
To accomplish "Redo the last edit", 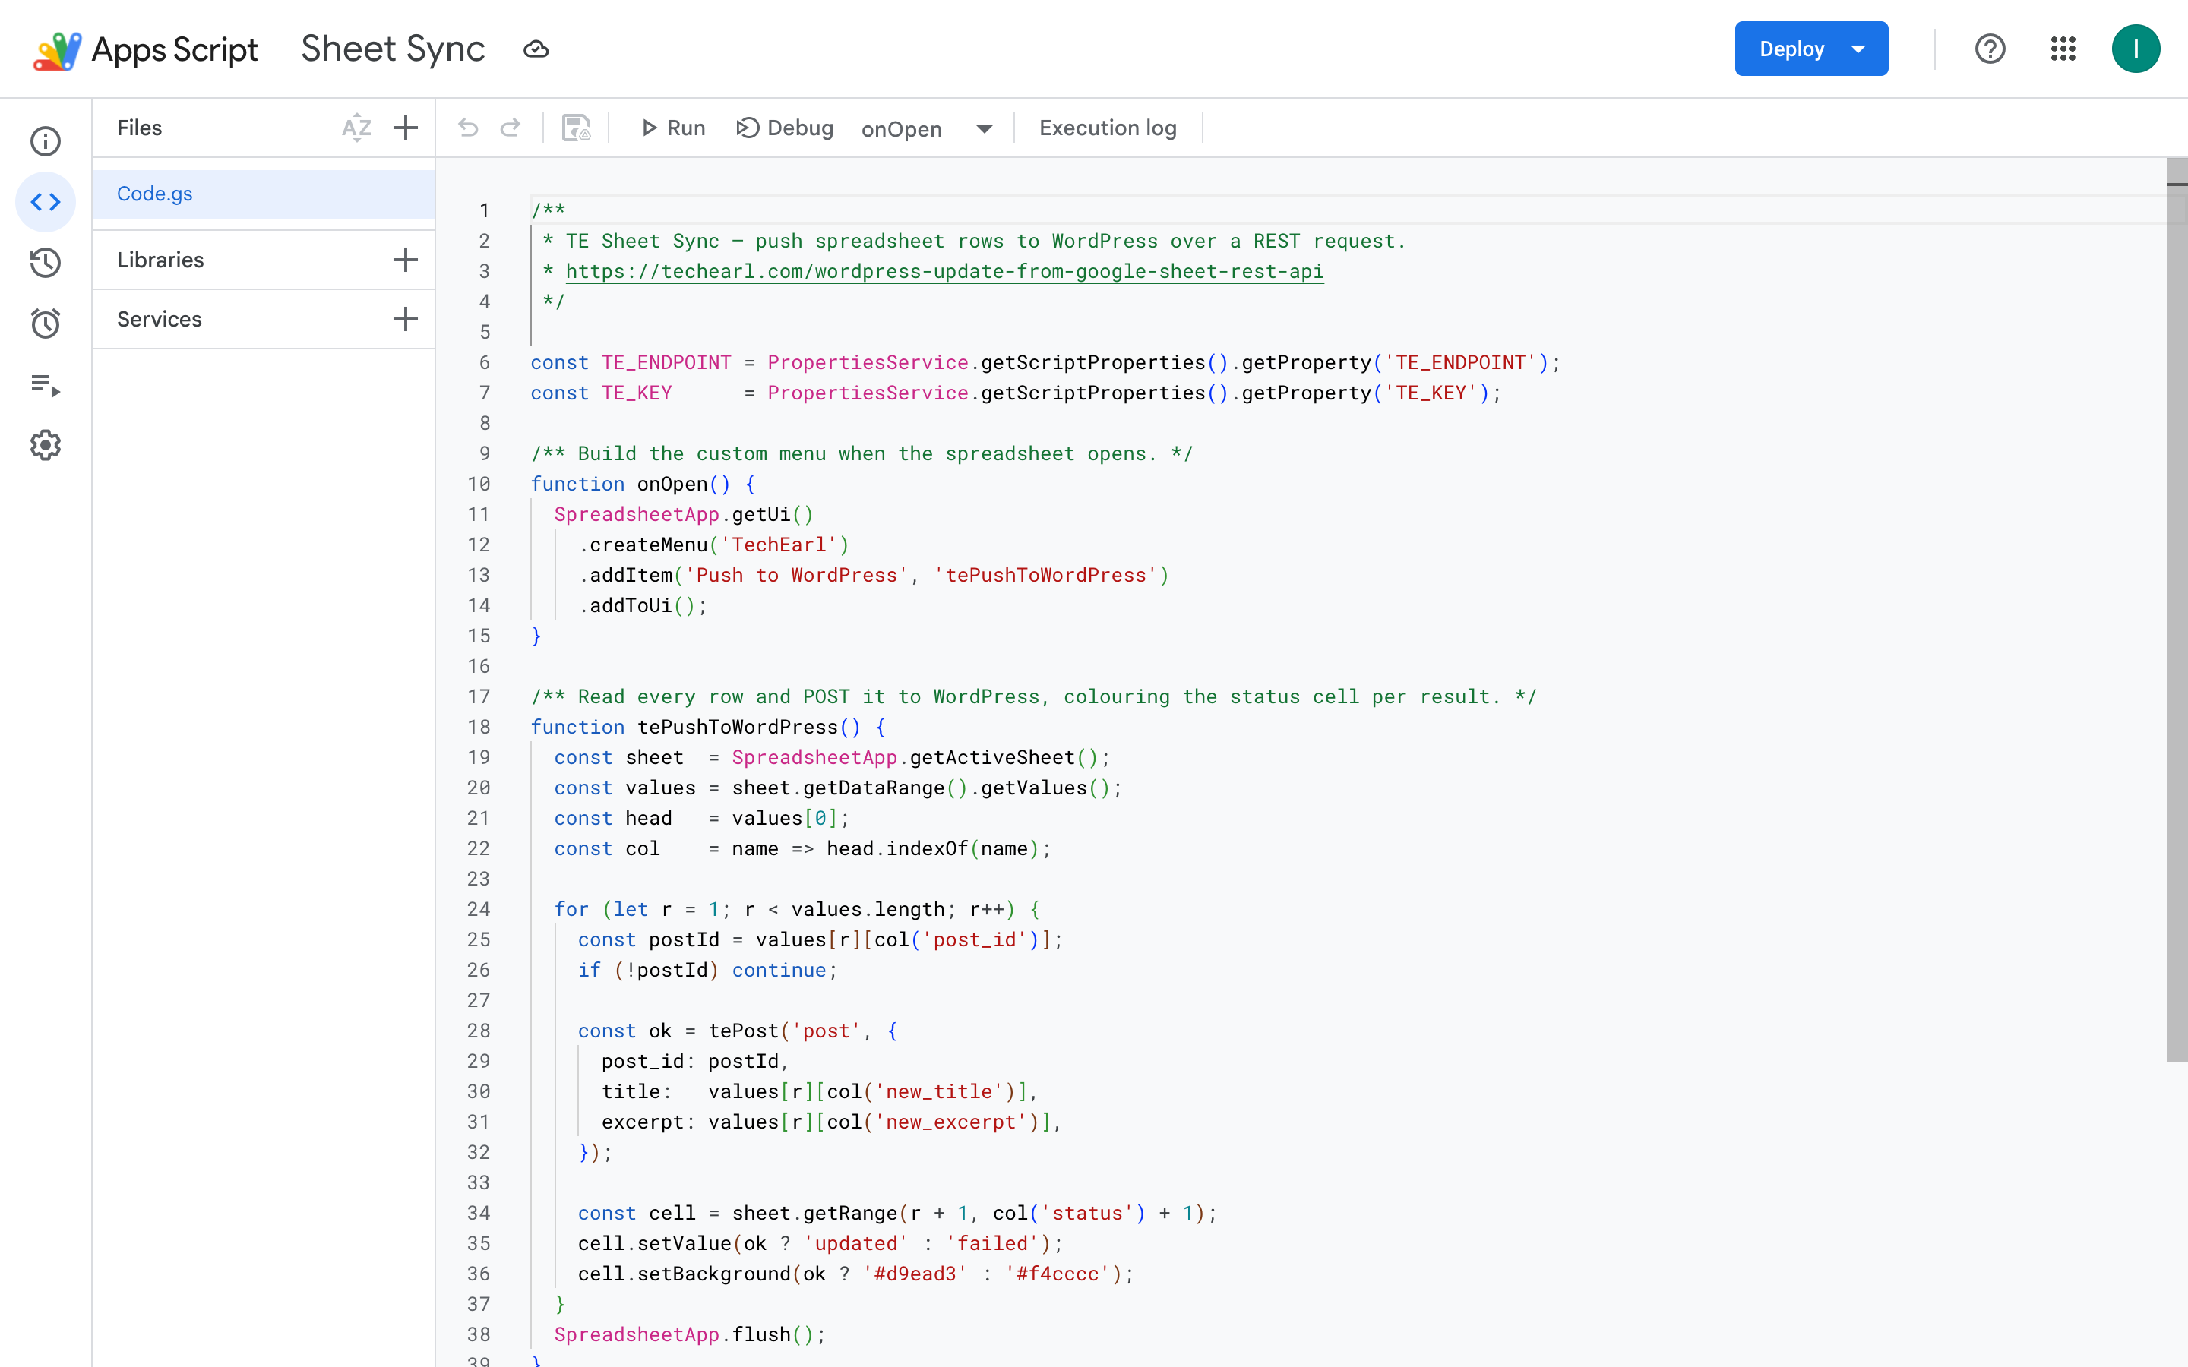I will pyautogui.click(x=511, y=128).
